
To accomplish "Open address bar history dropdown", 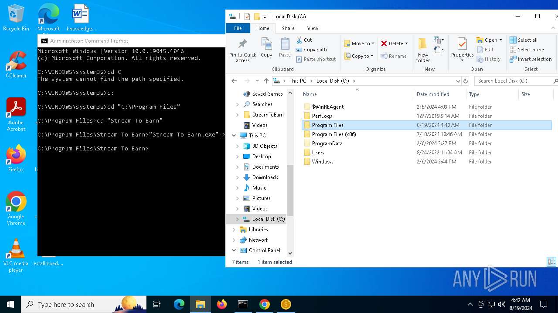I will point(458,81).
